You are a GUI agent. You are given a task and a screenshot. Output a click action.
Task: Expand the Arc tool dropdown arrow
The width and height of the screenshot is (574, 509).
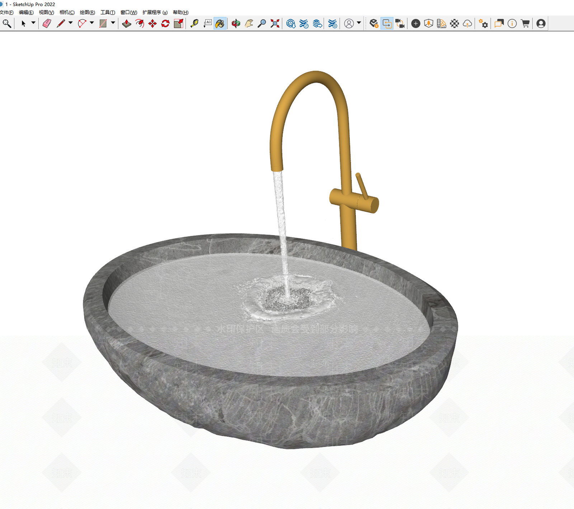click(92, 23)
